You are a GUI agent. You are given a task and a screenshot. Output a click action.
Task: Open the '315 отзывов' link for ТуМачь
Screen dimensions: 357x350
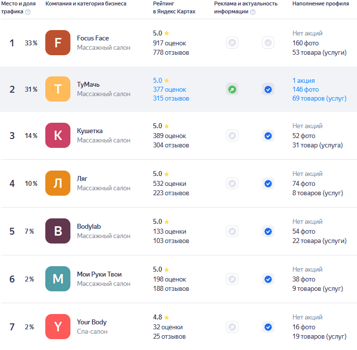tap(171, 99)
